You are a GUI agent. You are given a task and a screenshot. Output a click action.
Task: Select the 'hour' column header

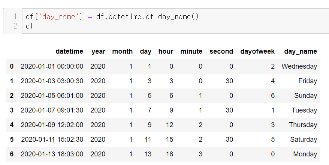(166, 51)
